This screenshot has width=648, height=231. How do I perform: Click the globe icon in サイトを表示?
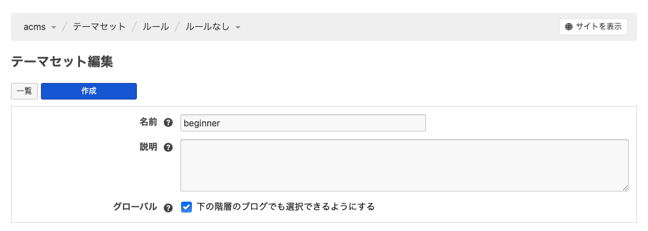(569, 27)
